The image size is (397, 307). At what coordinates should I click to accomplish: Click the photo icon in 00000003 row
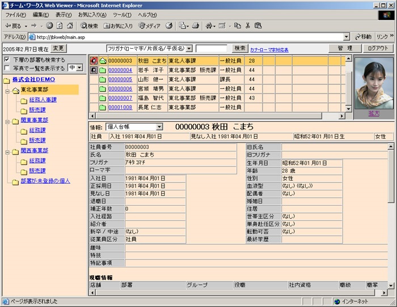point(94,61)
